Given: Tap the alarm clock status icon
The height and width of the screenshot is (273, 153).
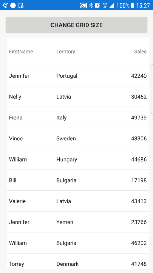Looking at the screenshot, I should [x=97, y=5].
